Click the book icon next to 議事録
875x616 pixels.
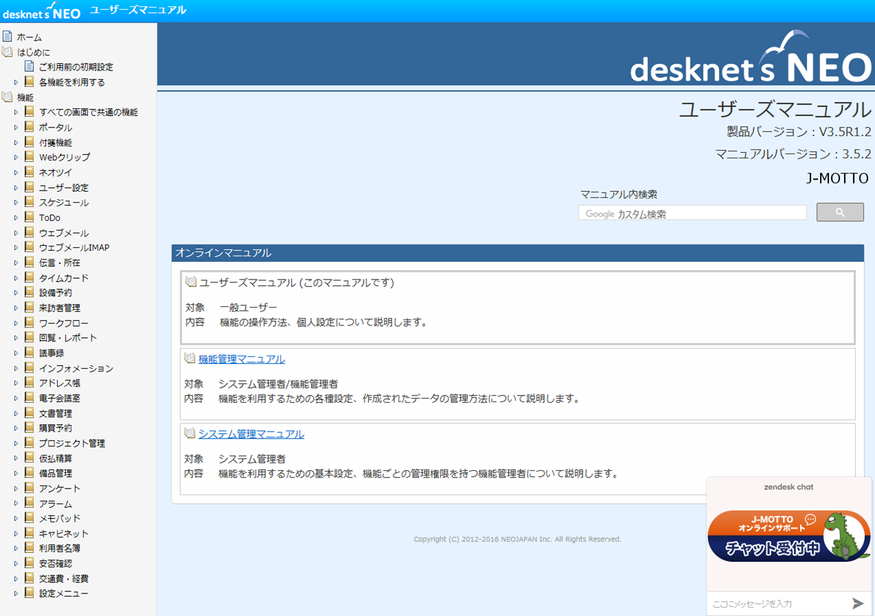(x=29, y=352)
